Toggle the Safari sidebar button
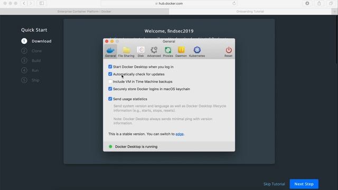Screen dimensions: 338x190 tap(42, 3)
